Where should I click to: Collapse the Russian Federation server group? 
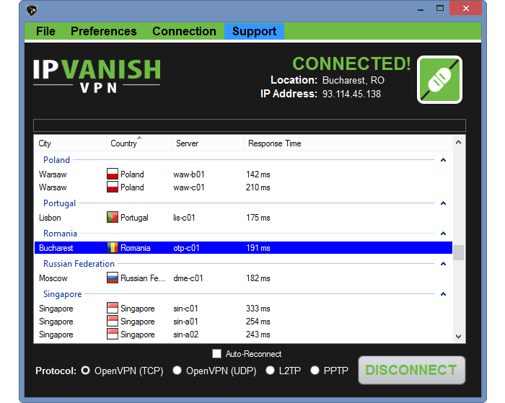click(443, 264)
